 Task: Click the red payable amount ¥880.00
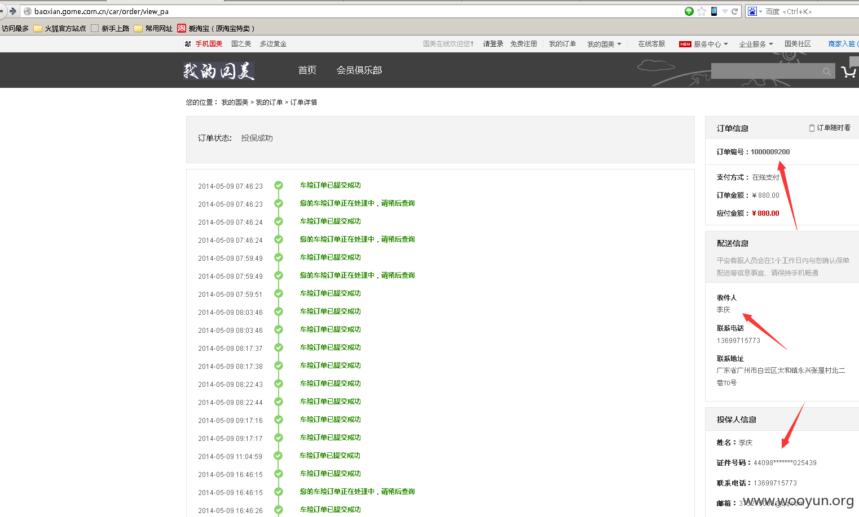[x=765, y=213]
